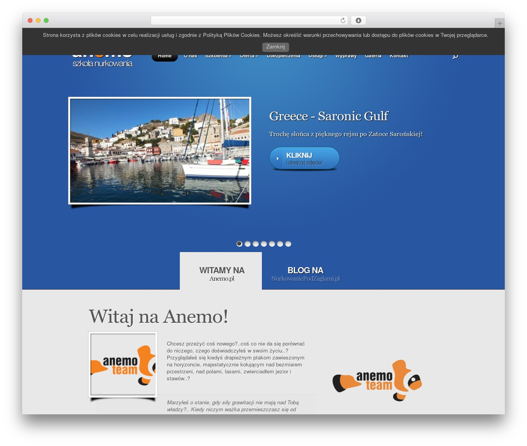Click the Witaj na Anemo! heading
This screenshot has height=446, width=527.
tap(159, 316)
